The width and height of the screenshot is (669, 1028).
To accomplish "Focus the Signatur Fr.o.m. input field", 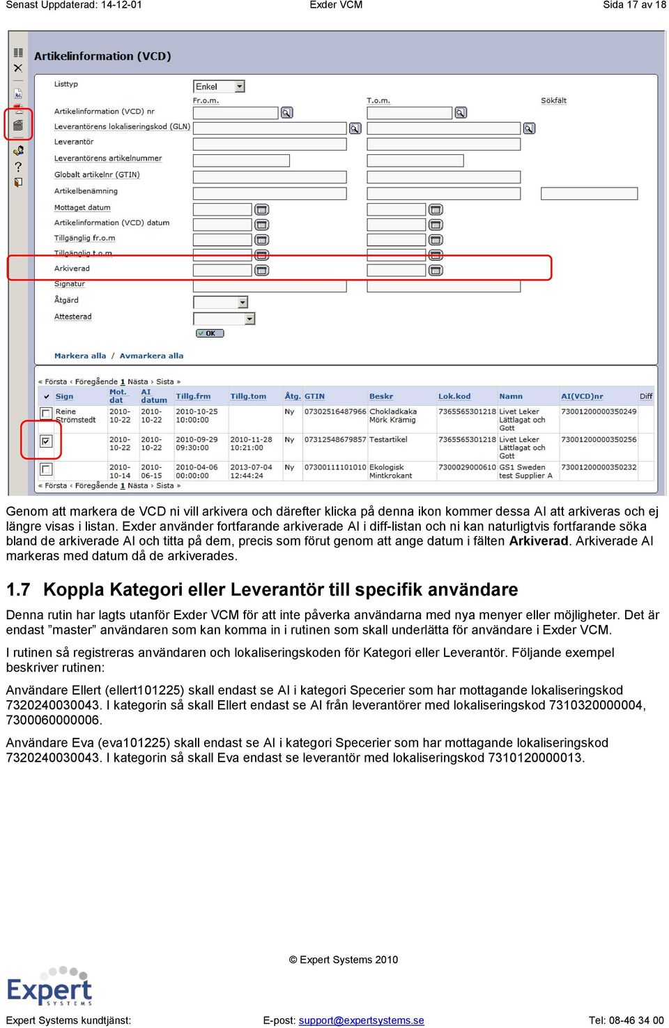I will pos(270,286).
